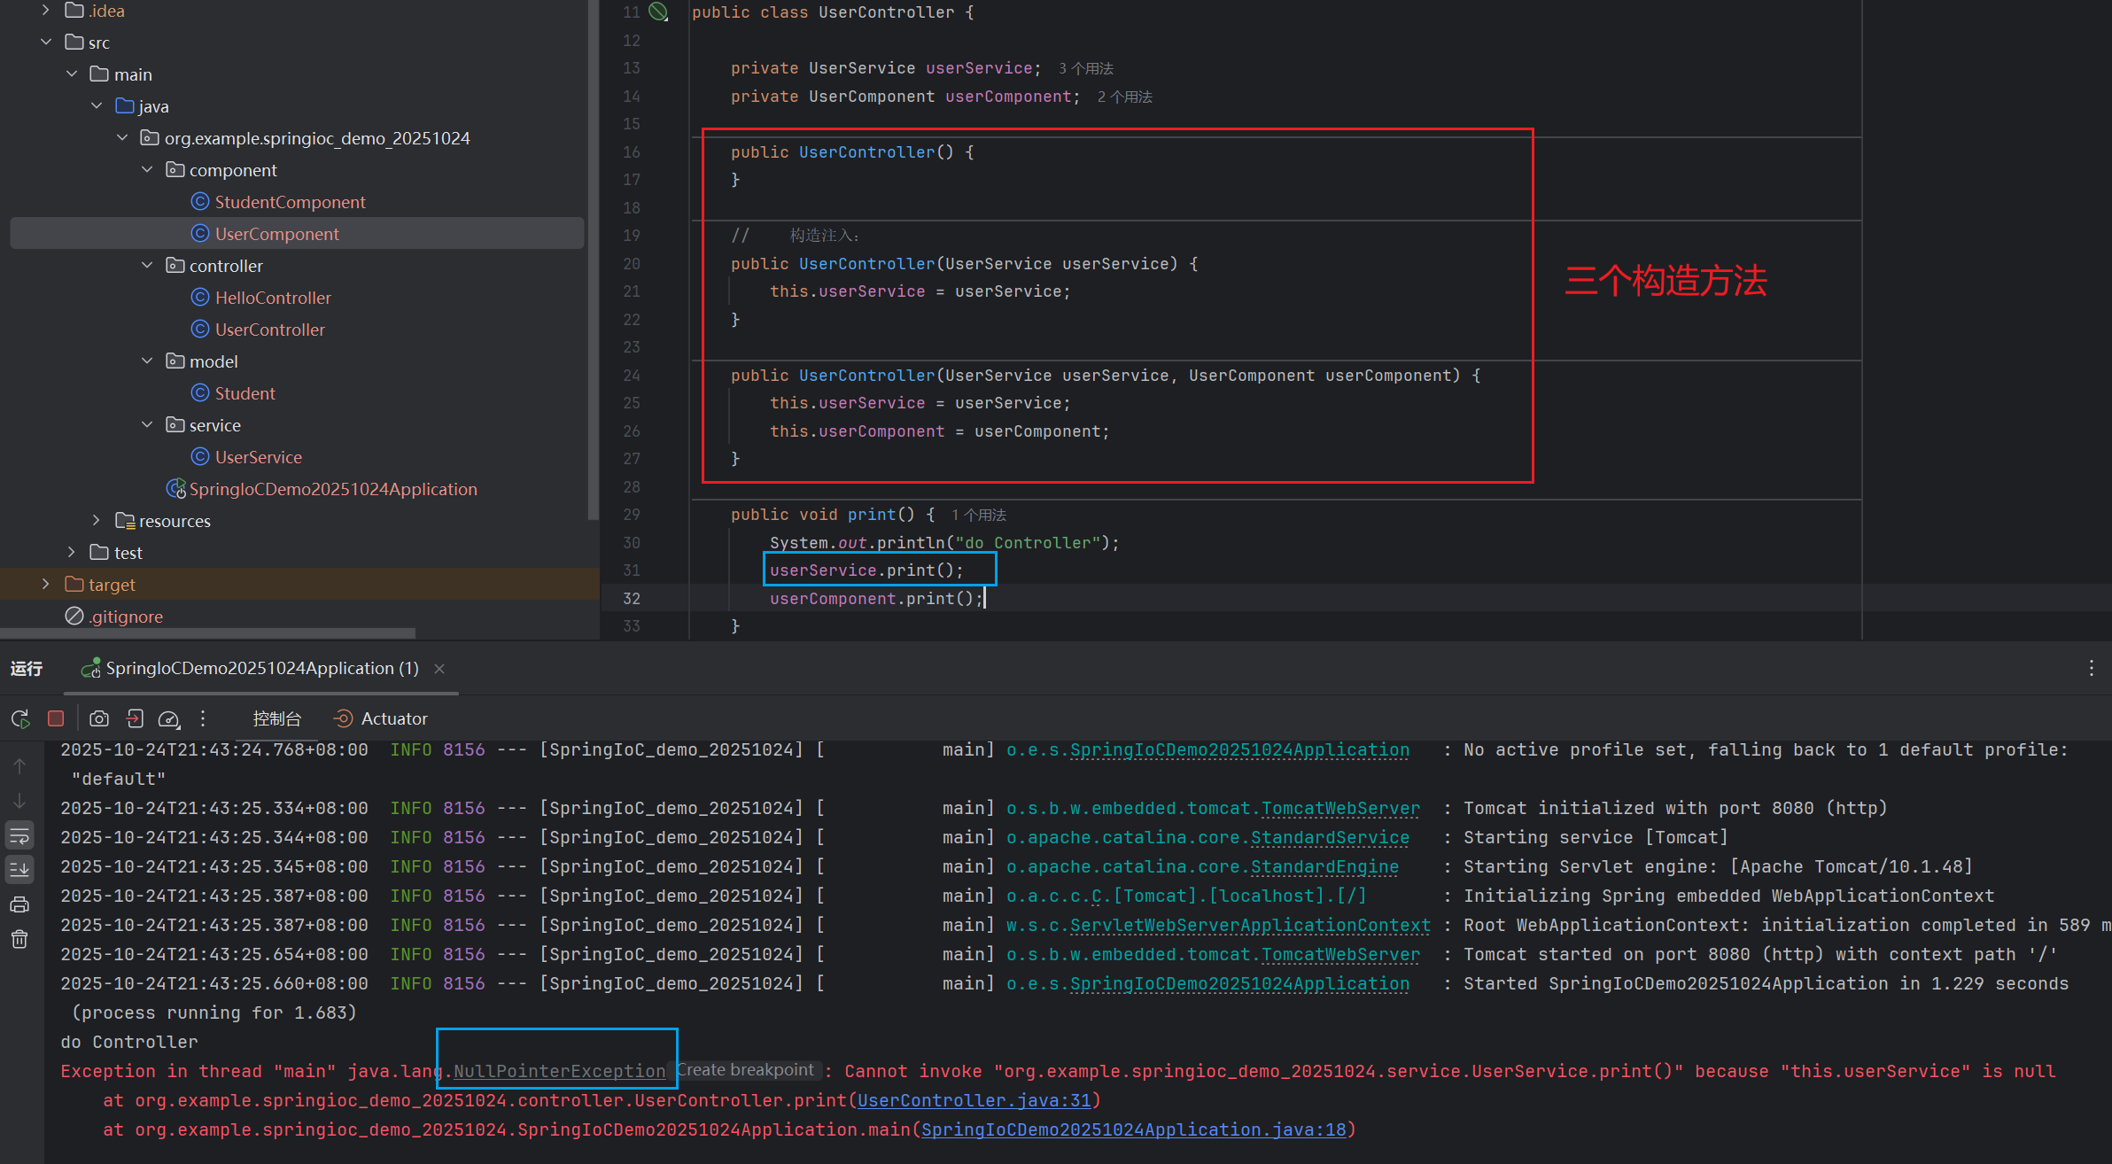Click the Create breakpoint button
Viewport: 2112px width, 1164px height.
pyautogui.click(x=745, y=1070)
